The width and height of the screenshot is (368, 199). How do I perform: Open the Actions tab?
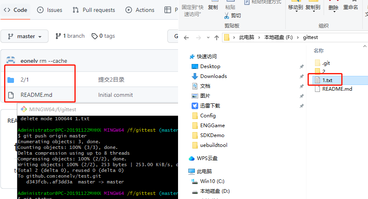pyautogui.click(x=140, y=10)
